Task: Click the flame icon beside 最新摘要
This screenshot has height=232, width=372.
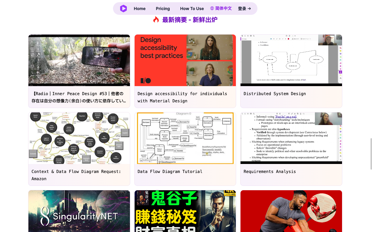Action: (156, 20)
